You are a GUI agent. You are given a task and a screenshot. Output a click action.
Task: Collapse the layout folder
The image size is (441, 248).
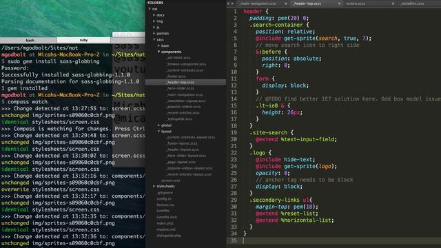[159, 132]
